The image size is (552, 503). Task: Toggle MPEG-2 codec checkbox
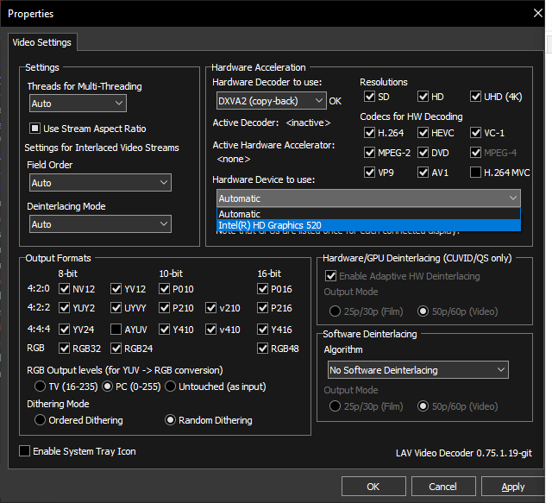click(x=369, y=153)
